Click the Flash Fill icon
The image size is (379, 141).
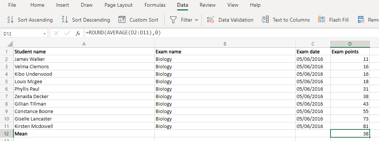pyautogui.click(x=321, y=20)
